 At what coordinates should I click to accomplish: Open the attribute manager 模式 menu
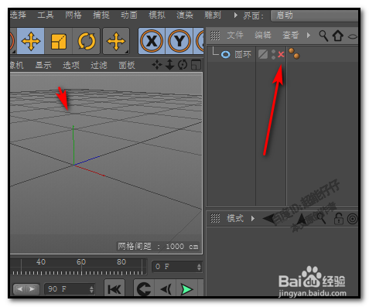(235, 219)
